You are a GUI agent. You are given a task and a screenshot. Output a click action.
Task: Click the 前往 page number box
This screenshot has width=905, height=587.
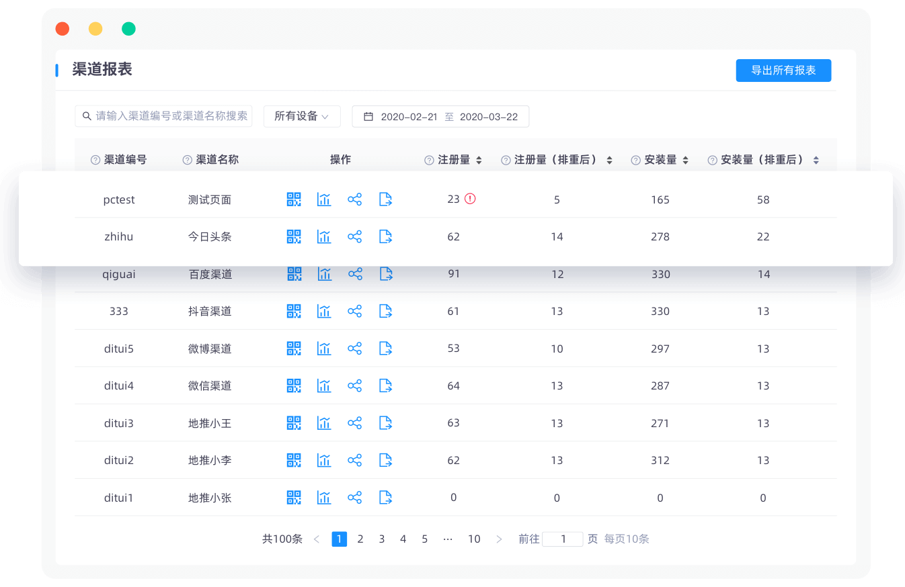point(563,539)
